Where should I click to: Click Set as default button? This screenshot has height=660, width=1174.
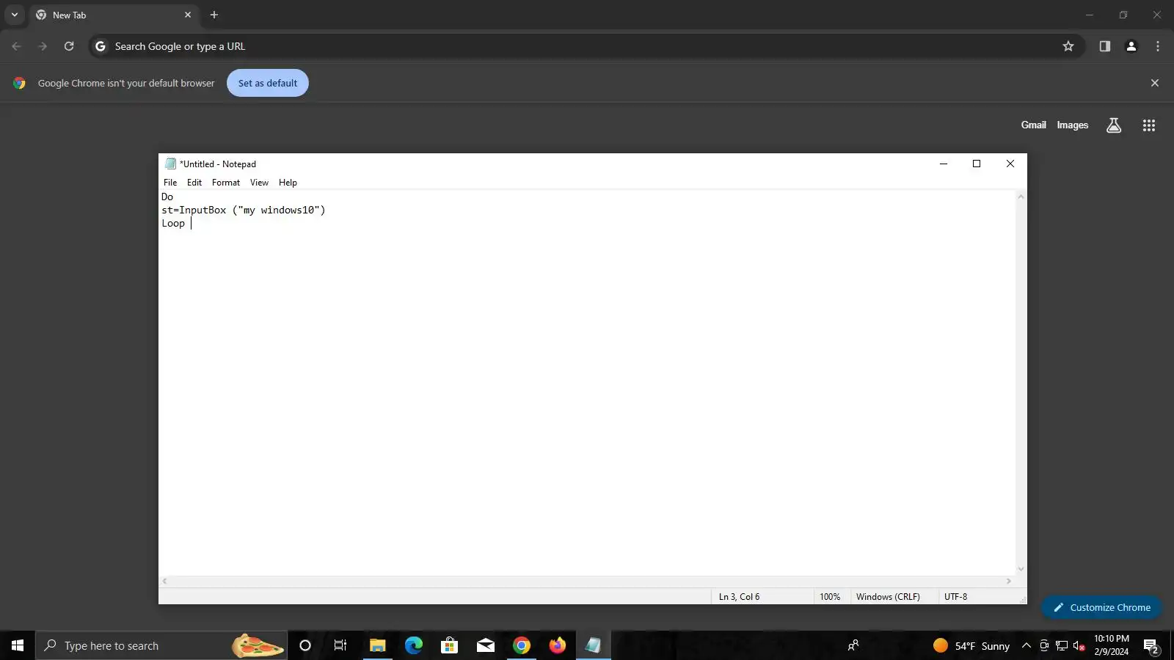point(268,83)
